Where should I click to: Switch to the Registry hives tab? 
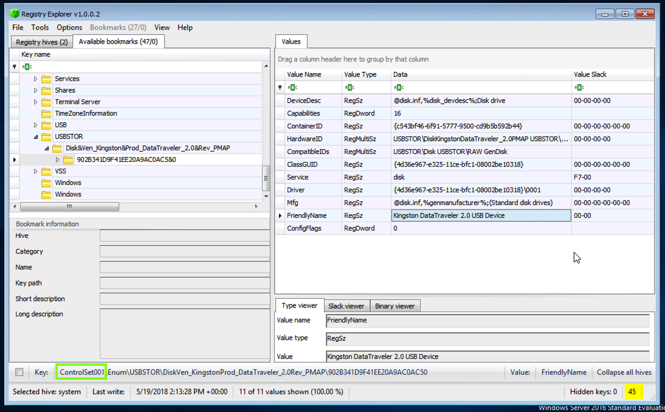click(x=41, y=42)
